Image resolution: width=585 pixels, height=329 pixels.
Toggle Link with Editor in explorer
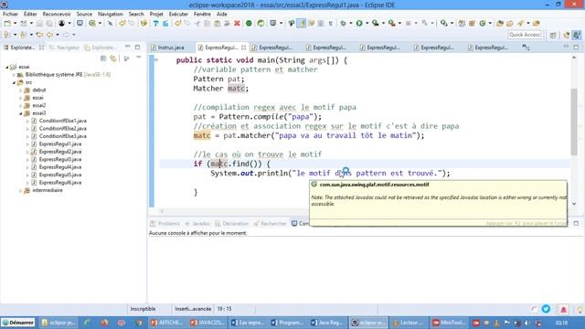coord(113,58)
